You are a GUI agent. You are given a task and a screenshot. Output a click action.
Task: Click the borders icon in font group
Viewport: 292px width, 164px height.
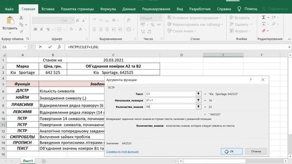[x=59, y=29]
